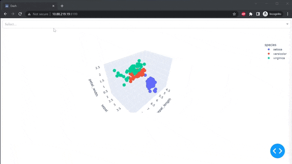
Task: Focus the address bar URL
Action: click(x=65, y=14)
